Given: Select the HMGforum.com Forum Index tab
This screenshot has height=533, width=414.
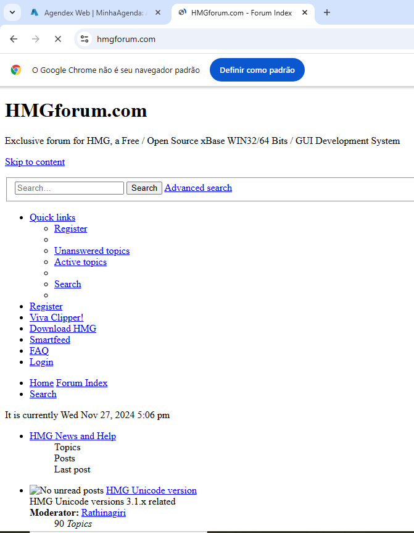Looking at the screenshot, I should 242,13.
